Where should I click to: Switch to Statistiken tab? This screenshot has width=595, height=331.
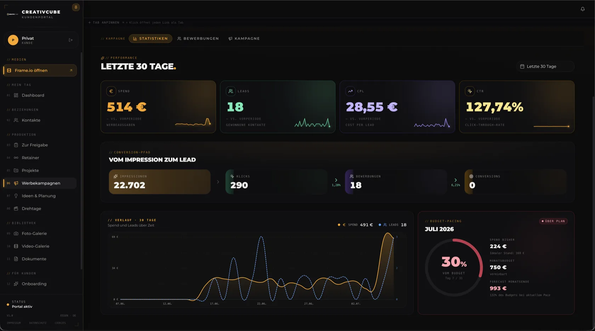point(151,39)
